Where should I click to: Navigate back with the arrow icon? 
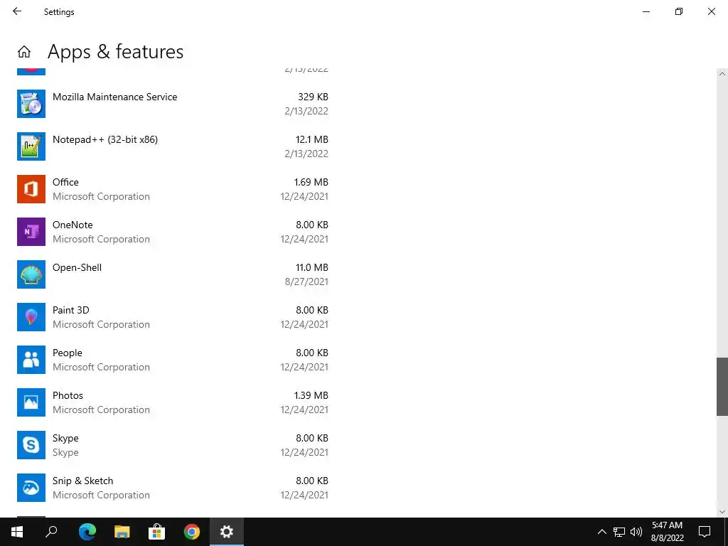click(x=17, y=11)
